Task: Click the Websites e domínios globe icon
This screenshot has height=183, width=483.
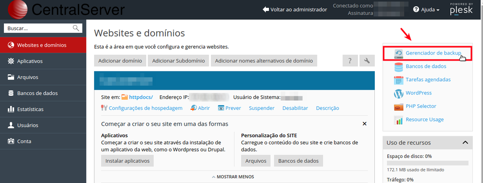Action: [x=11, y=45]
